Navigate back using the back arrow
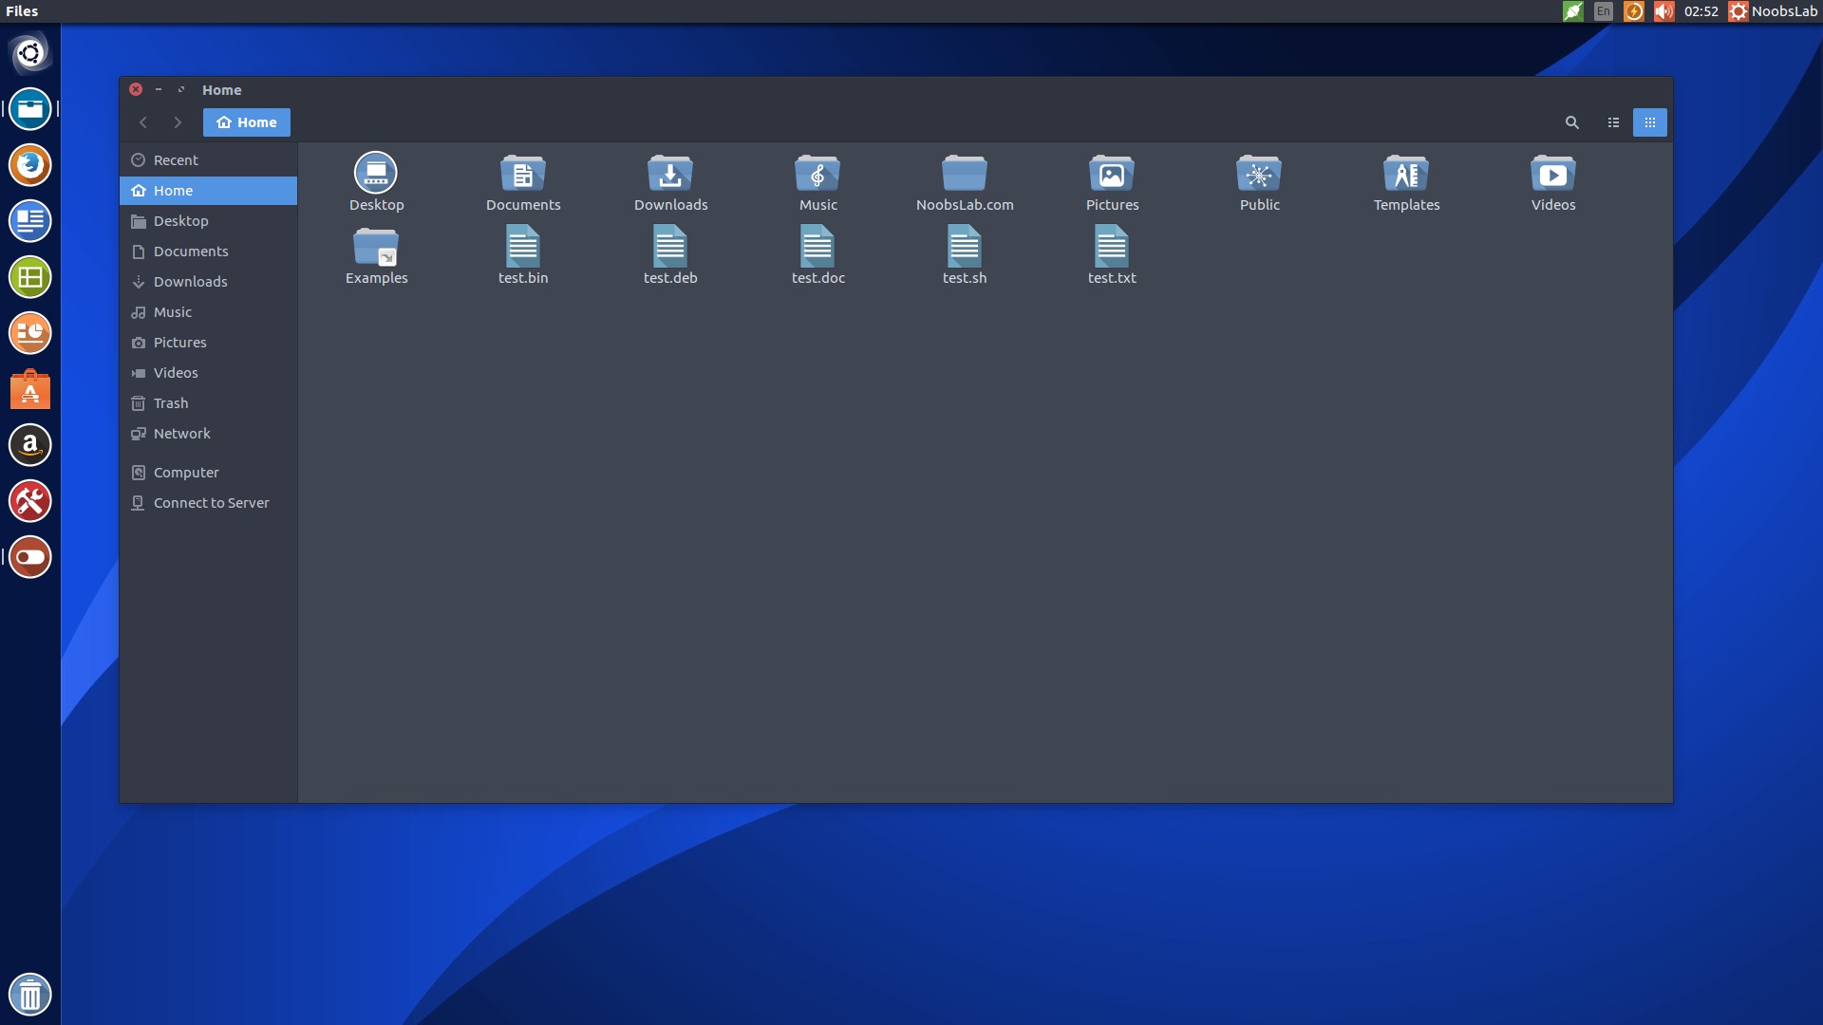 point(143,122)
